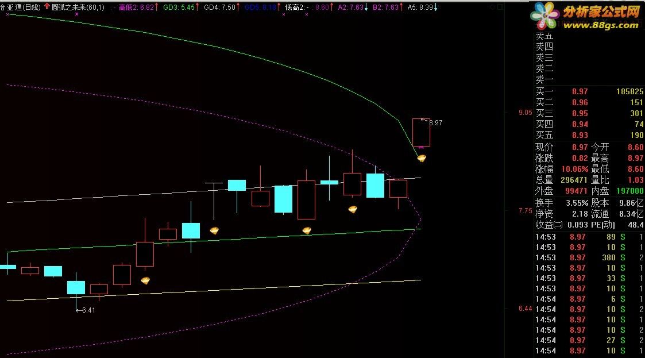Click the 买一 bid price 8.97

tap(580, 91)
